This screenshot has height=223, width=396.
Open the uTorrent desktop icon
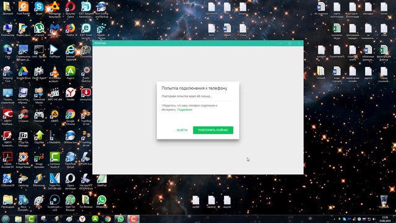coord(39,30)
